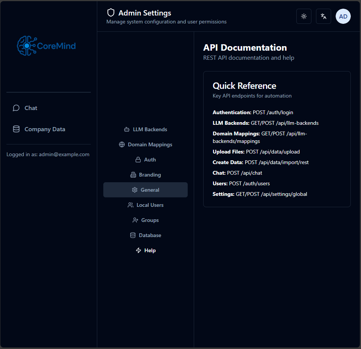The image size is (361, 349).
Task: Click the Company Data stack icon
Action: [16, 129]
